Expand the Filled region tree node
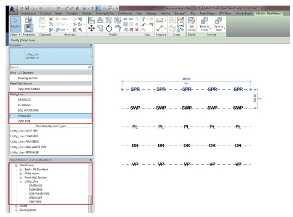The height and width of the screenshot is (217, 293). (21, 173)
